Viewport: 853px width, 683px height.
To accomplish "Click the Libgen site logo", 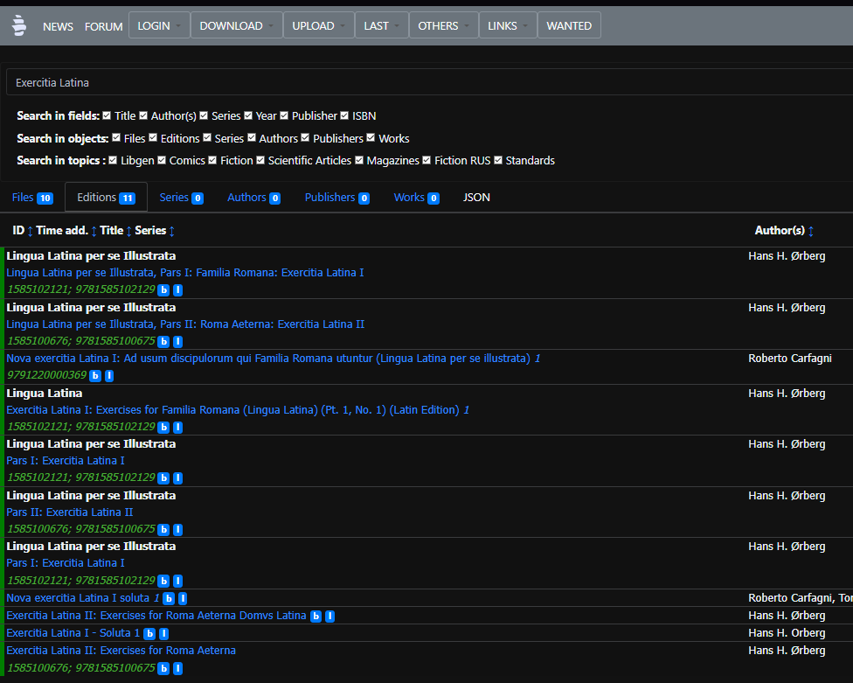I will (x=19, y=25).
